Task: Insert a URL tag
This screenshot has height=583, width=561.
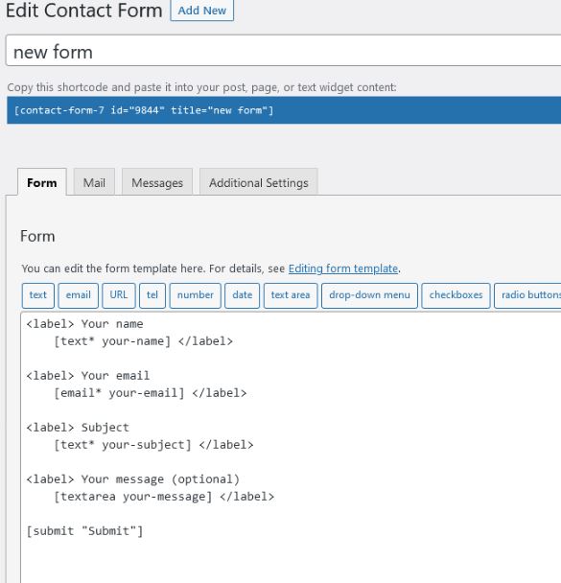Action: (119, 295)
